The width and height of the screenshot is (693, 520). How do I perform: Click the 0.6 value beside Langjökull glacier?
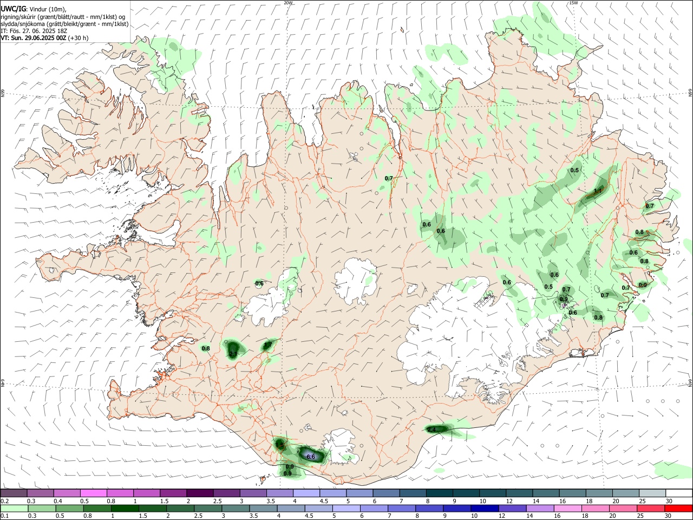coord(259,283)
